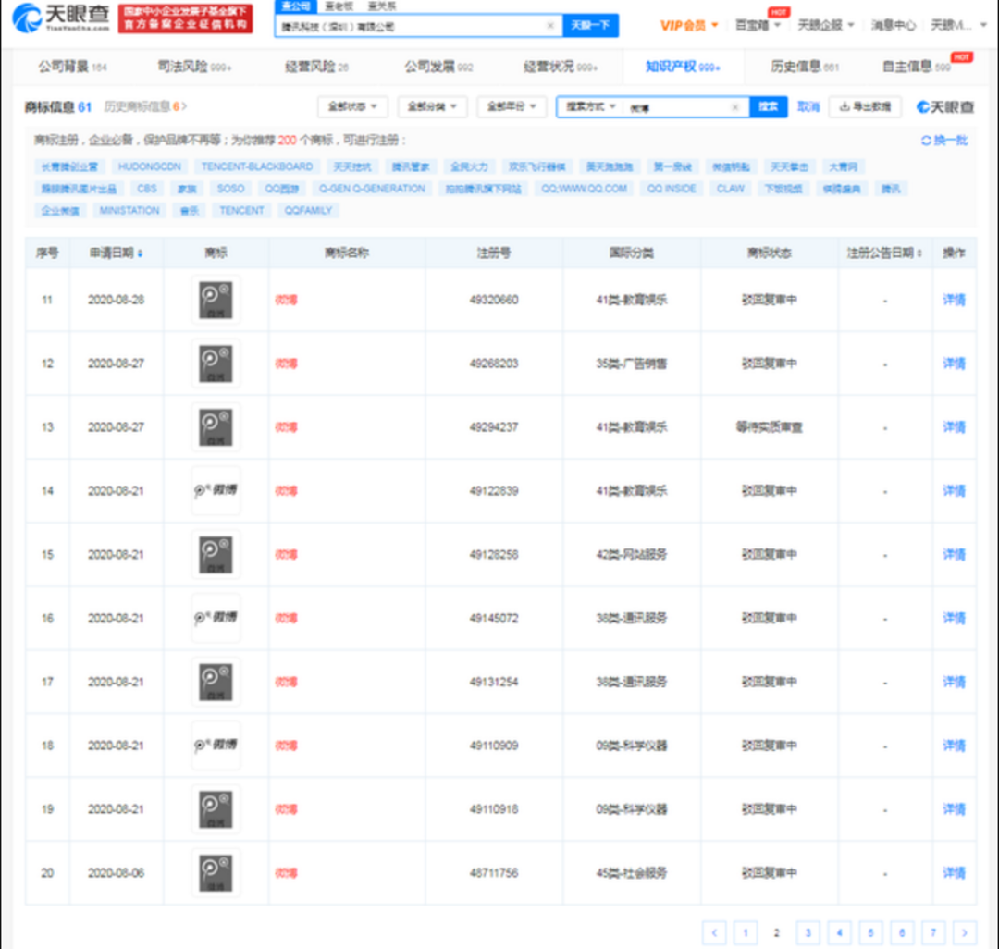Open 详情 link for row 13
Viewport: 999px width, 949px height.
(953, 427)
